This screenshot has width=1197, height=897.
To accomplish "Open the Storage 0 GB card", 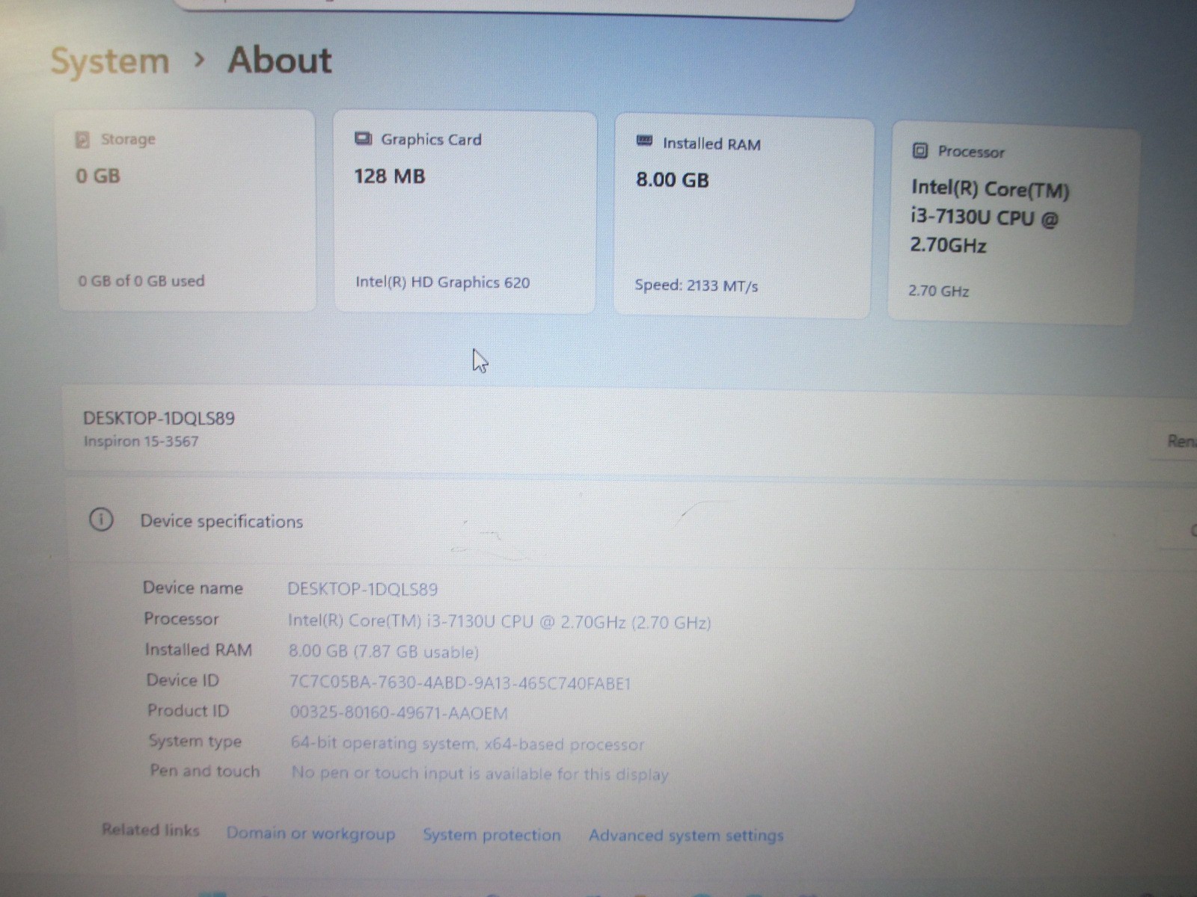I will click(187, 211).
